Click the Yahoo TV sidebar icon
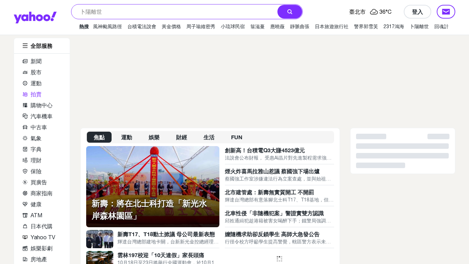Viewport: 469px width, 264px height. pos(25,237)
